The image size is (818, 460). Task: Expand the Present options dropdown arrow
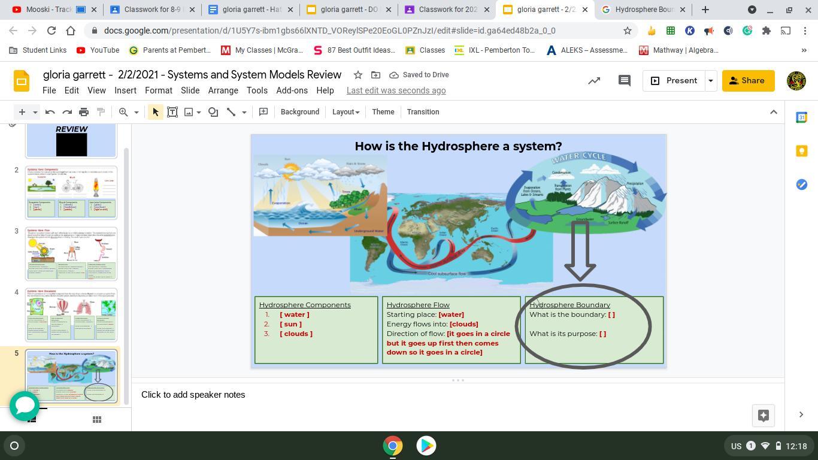click(x=710, y=80)
